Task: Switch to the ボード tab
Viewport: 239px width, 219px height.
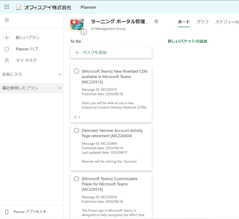Action: coord(184,22)
